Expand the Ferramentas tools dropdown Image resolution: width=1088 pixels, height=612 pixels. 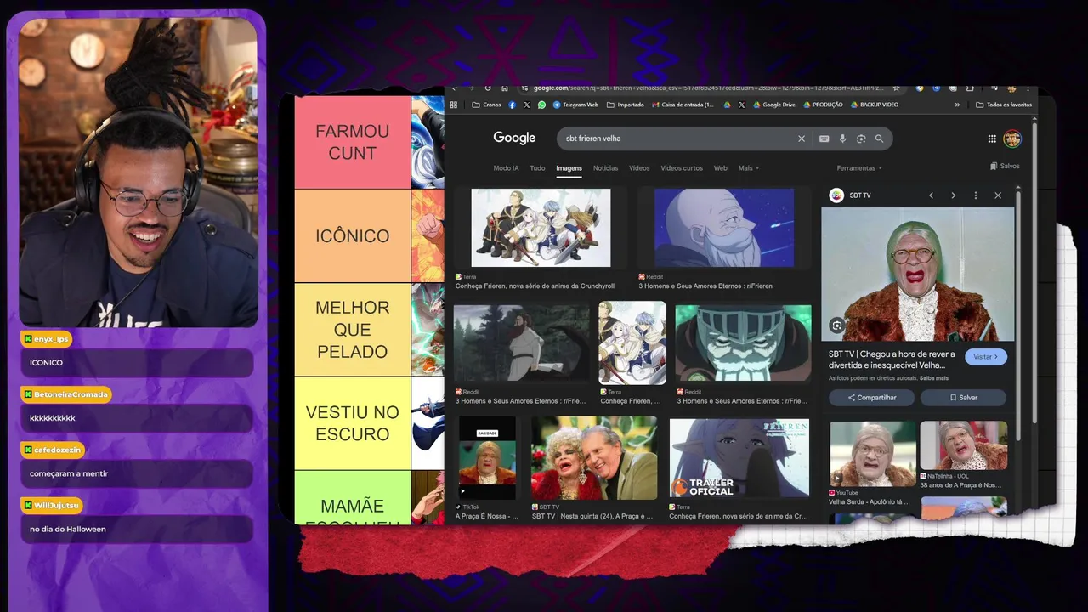click(859, 168)
